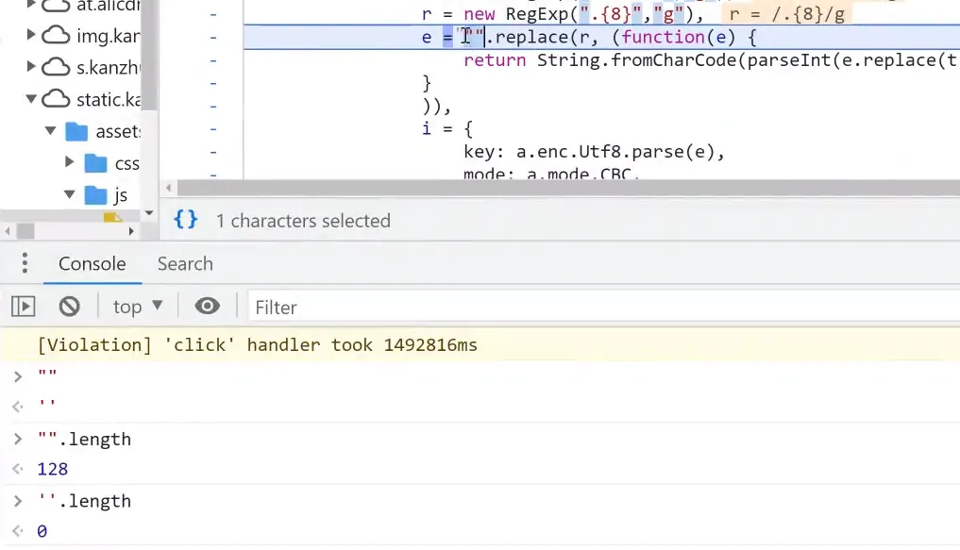Click the "".length console input line
Screen dimensions: 960x550
(x=85, y=440)
